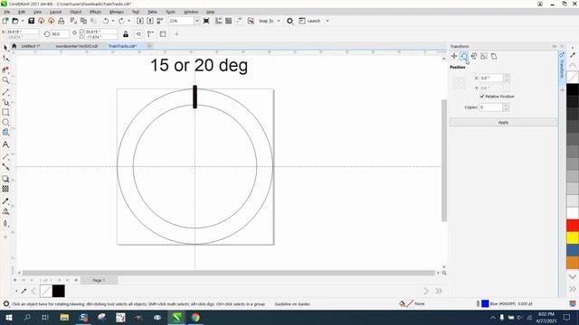Switch to Skew mode in Transform docker
This screenshot has width=579, height=325.
(494, 56)
